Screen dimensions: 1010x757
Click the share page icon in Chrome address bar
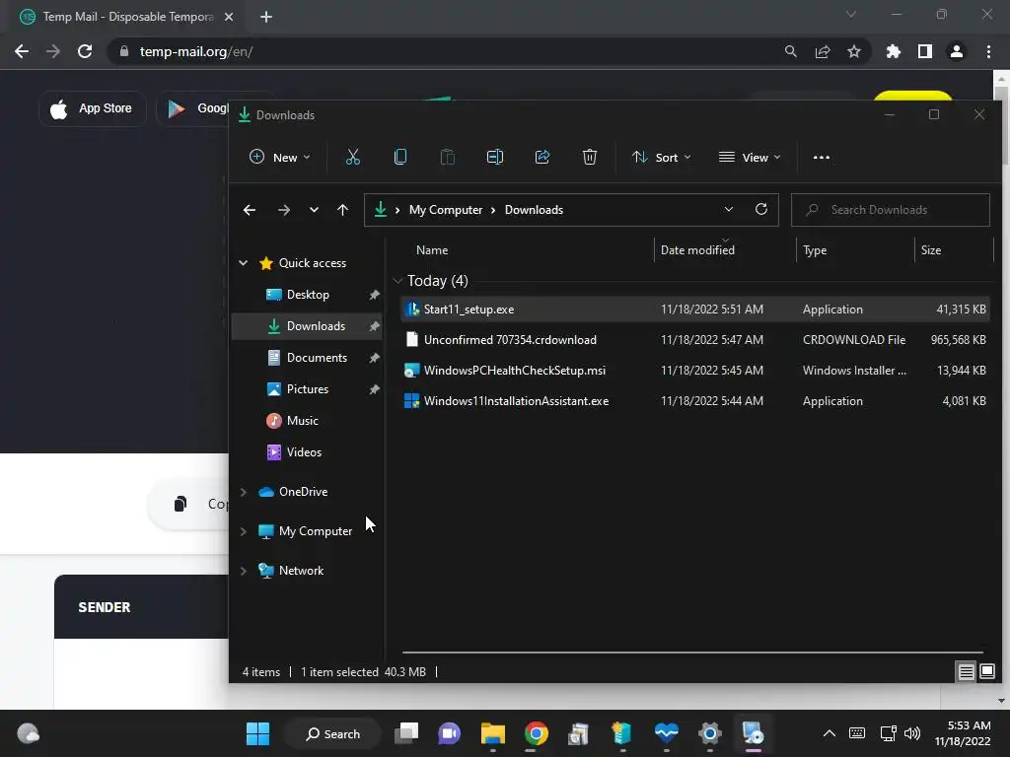tap(823, 51)
